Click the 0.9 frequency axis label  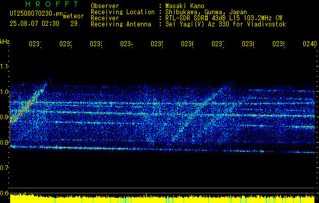coord(5,117)
